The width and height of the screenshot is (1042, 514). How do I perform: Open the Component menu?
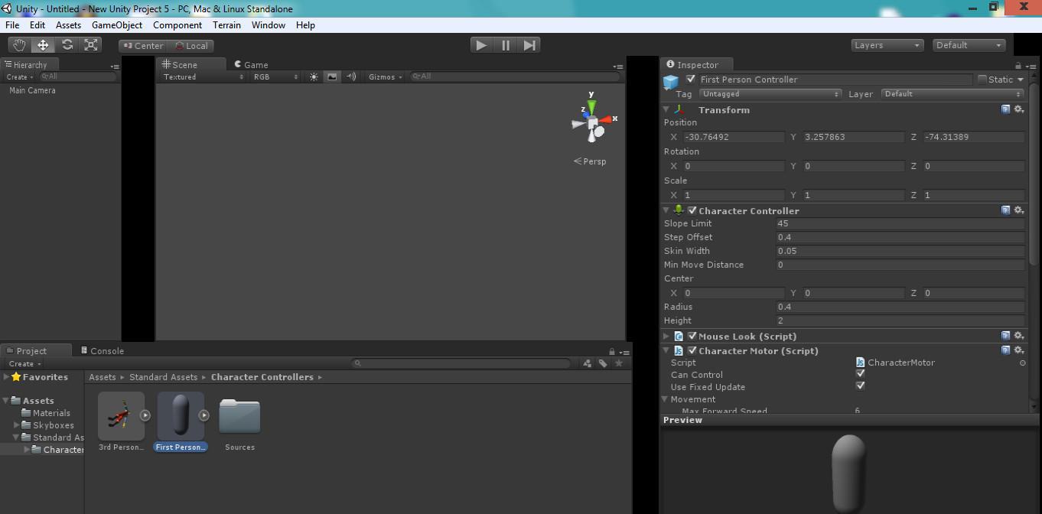click(177, 24)
